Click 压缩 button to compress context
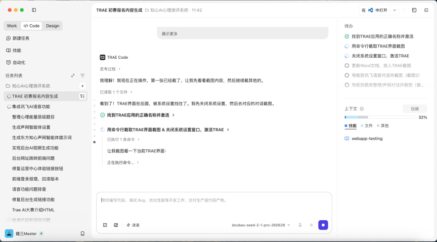Screen dimensions: 437x242 [x=415, y=109]
